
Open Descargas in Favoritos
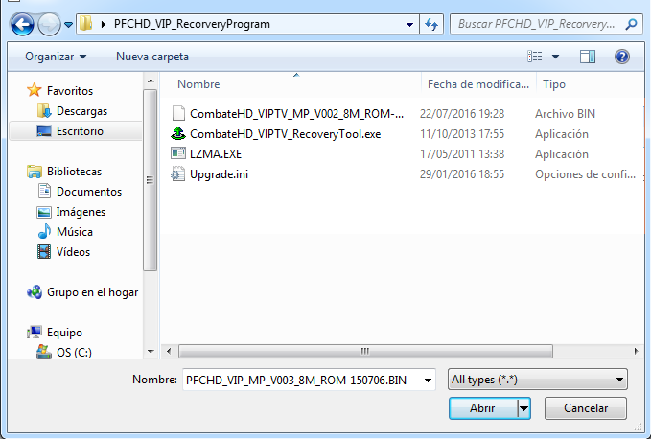point(81,111)
